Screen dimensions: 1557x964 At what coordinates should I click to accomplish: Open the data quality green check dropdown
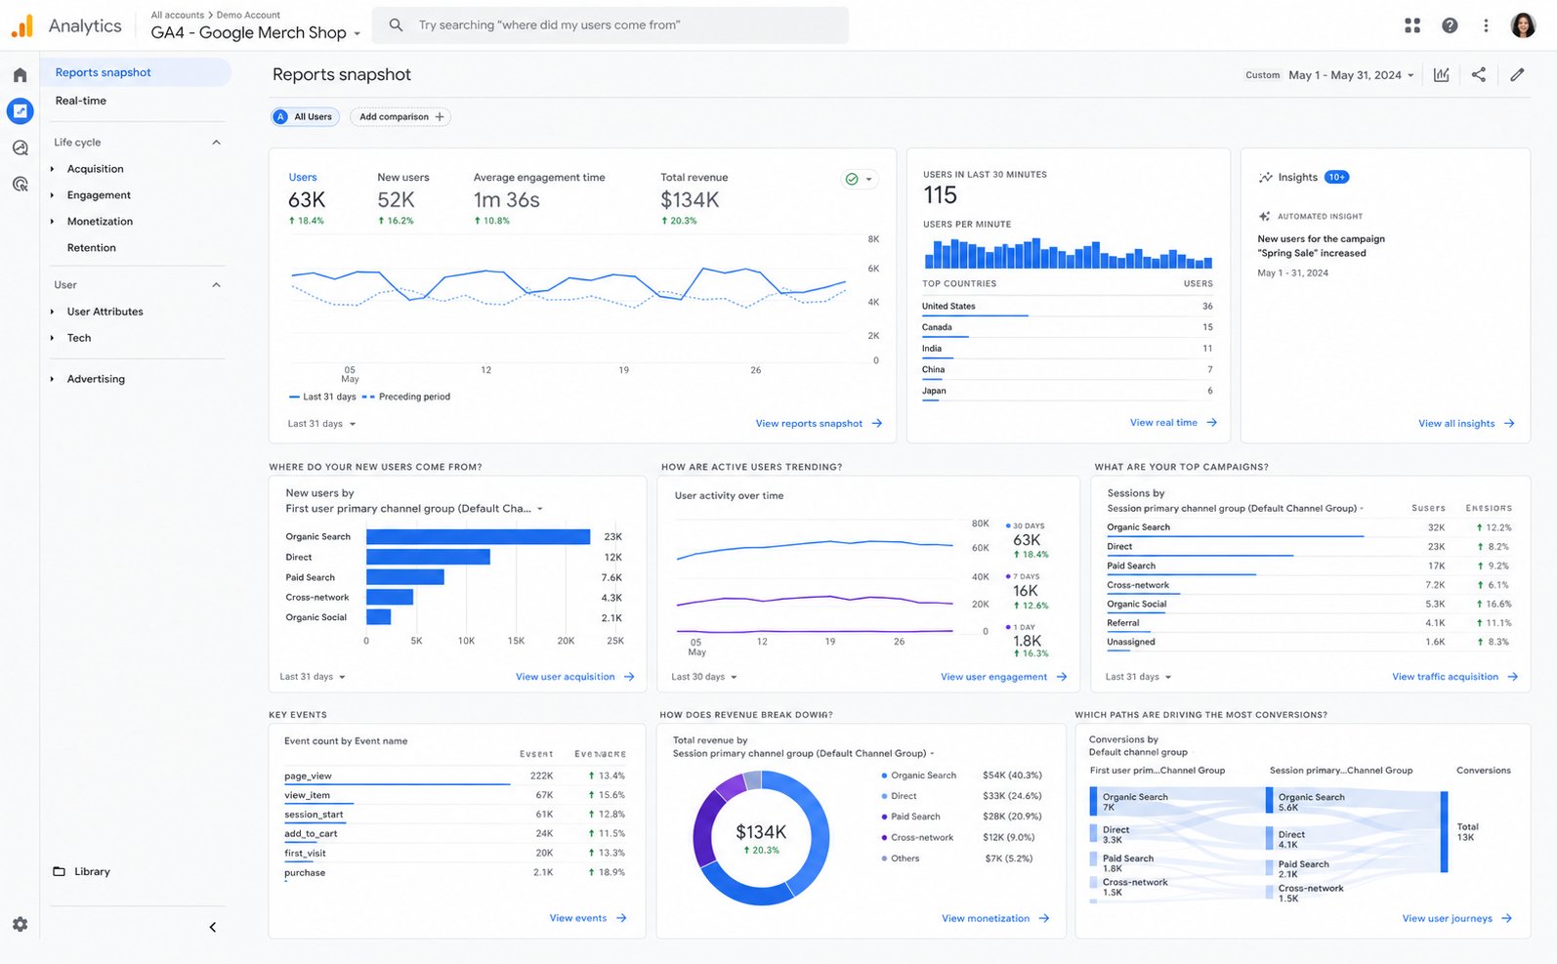point(859,179)
